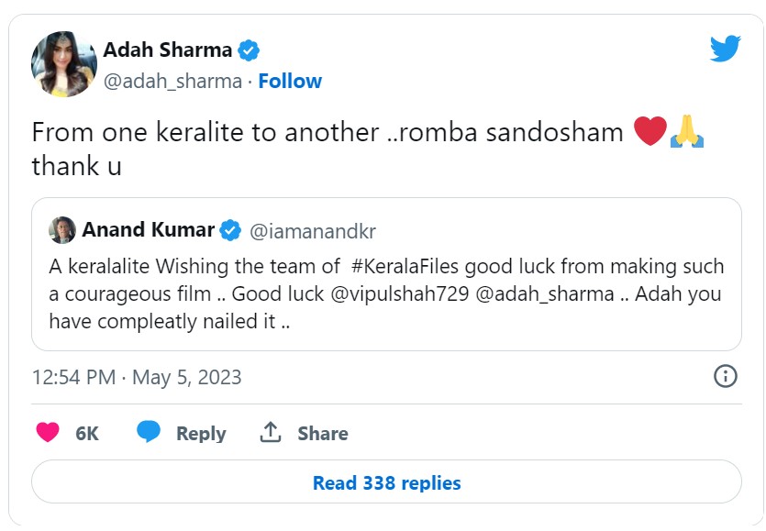
Task: Click Adah Sharma's verified badge
Action: tap(249, 50)
